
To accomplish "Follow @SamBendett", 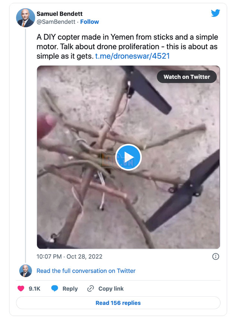I will coord(90,22).
